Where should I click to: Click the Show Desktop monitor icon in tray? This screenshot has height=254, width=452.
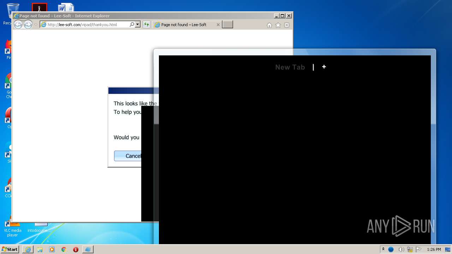coord(448,249)
